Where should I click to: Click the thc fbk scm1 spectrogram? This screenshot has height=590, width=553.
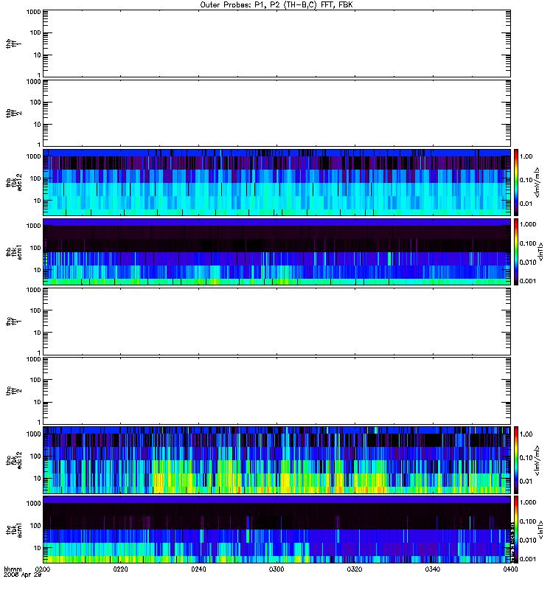pos(276,530)
